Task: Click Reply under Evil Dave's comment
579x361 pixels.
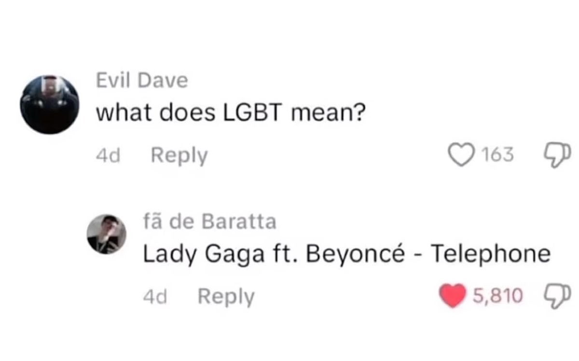Action: tap(179, 156)
